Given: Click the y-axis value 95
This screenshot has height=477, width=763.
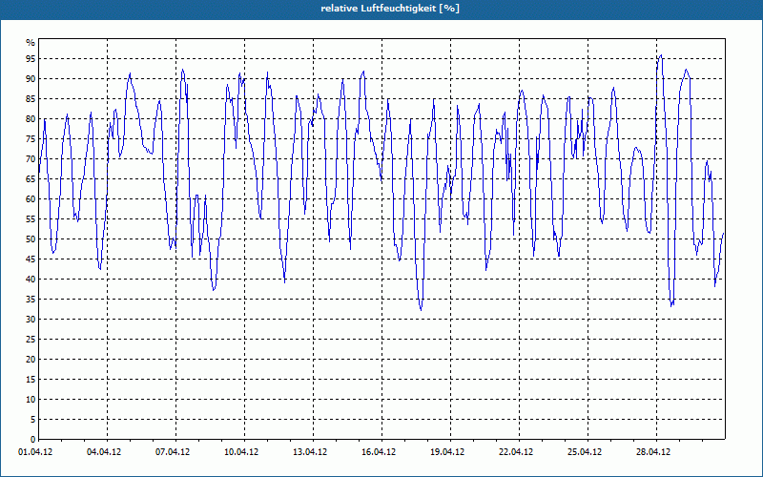Looking at the screenshot, I should click(x=31, y=59).
